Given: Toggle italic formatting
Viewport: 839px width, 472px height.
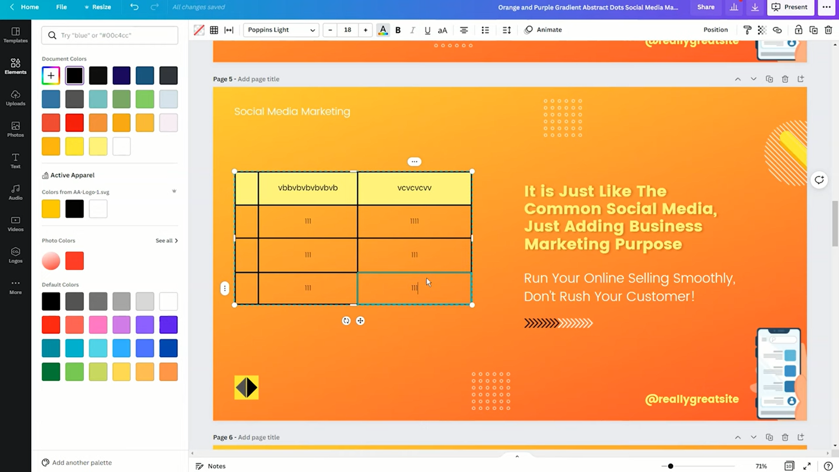Looking at the screenshot, I should point(412,30).
